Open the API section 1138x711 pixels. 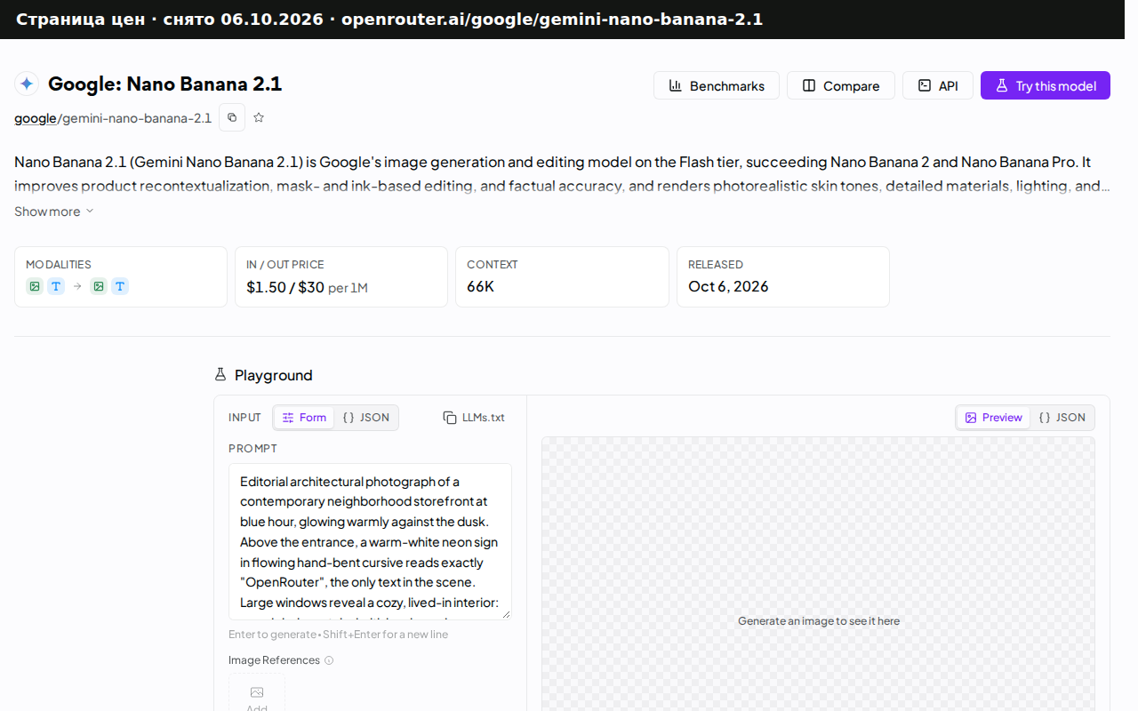(938, 85)
